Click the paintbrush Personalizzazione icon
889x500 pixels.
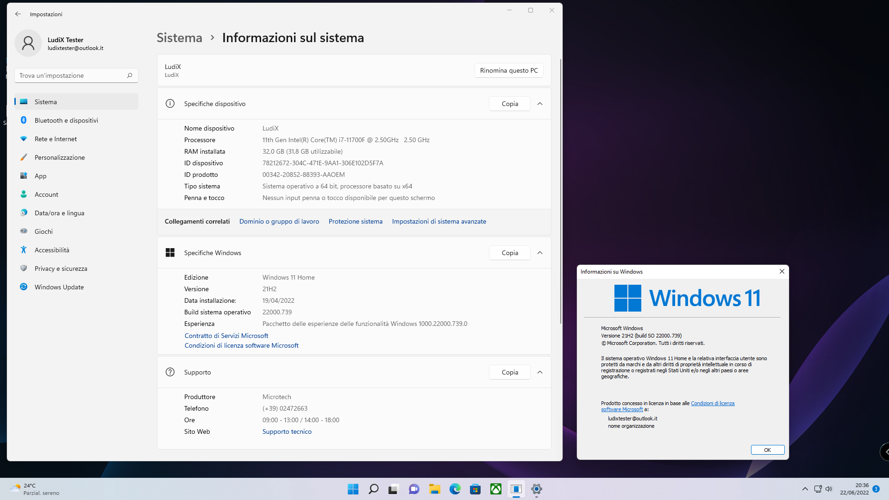coord(24,157)
